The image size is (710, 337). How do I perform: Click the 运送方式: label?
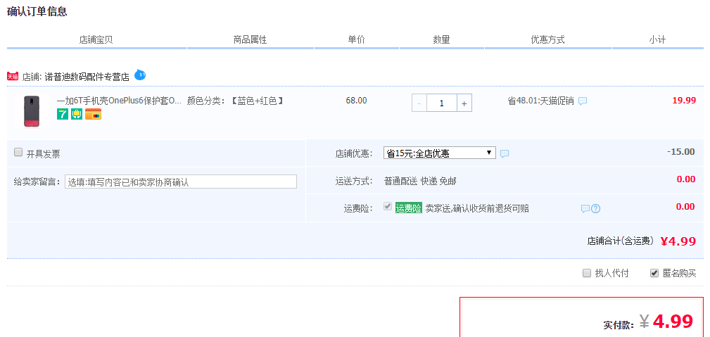coord(354,182)
